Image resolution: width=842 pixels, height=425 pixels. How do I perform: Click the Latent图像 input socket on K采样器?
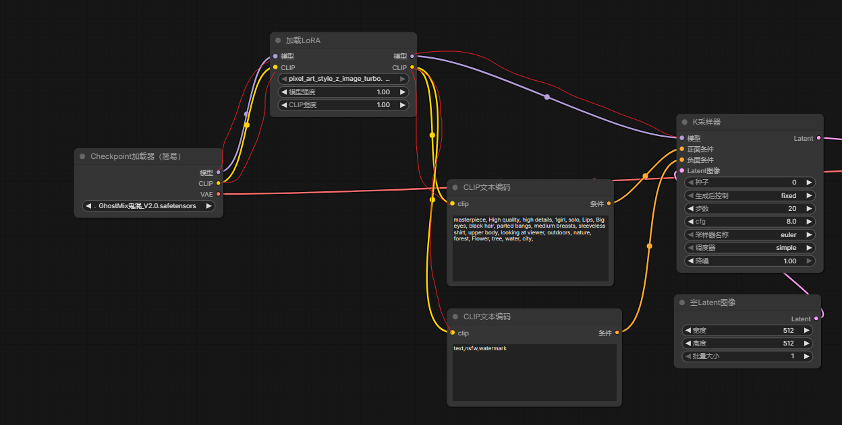pos(681,170)
